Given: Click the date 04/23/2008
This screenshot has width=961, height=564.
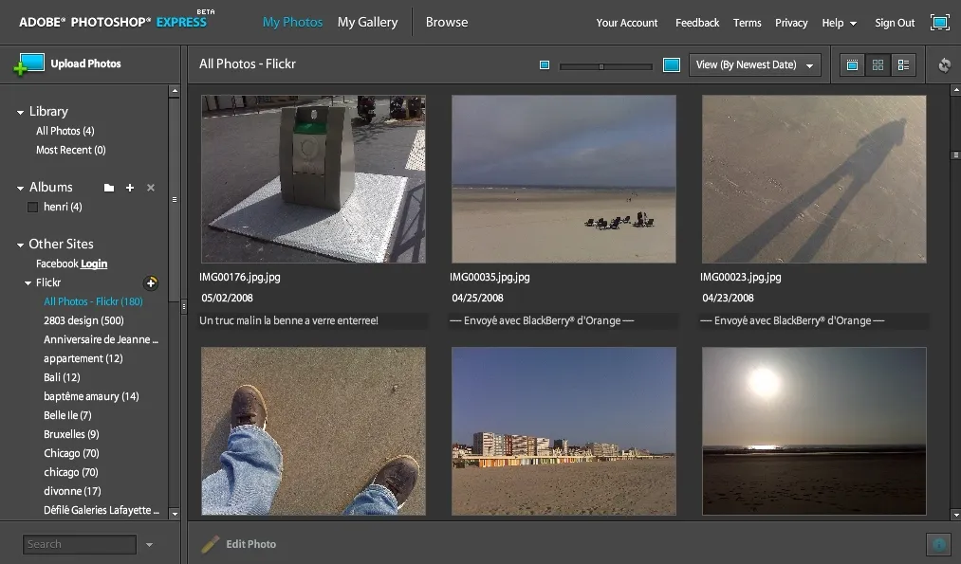Looking at the screenshot, I should coord(729,299).
